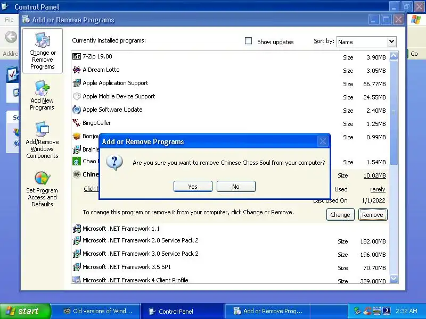Select A Dream Lotto entry
The width and height of the screenshot is (426, 319).
[230, 70]
